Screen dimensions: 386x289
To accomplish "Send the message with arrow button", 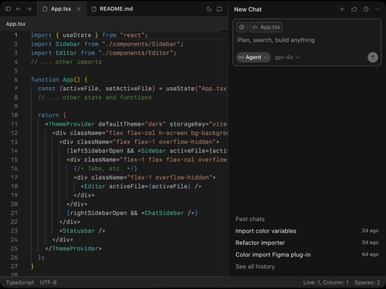I will (x=373, y=57).
